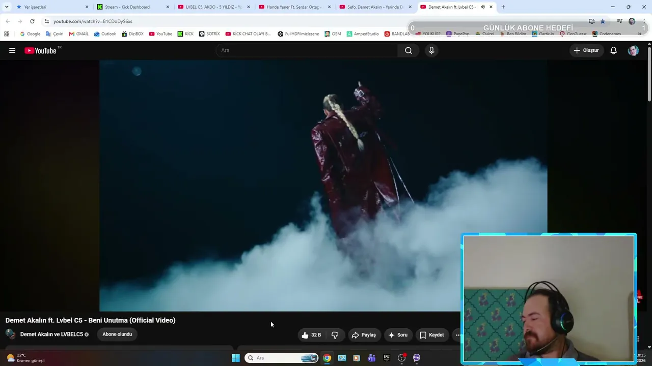View site information next to the URL

(x=46, y=21)
